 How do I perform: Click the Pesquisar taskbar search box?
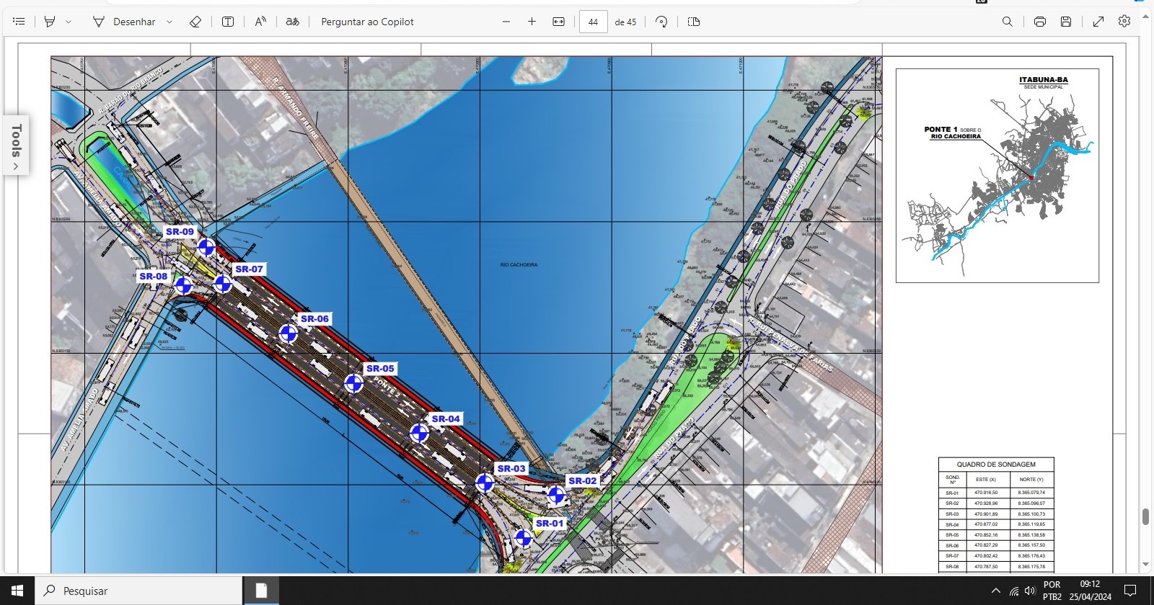coord(138,591)
